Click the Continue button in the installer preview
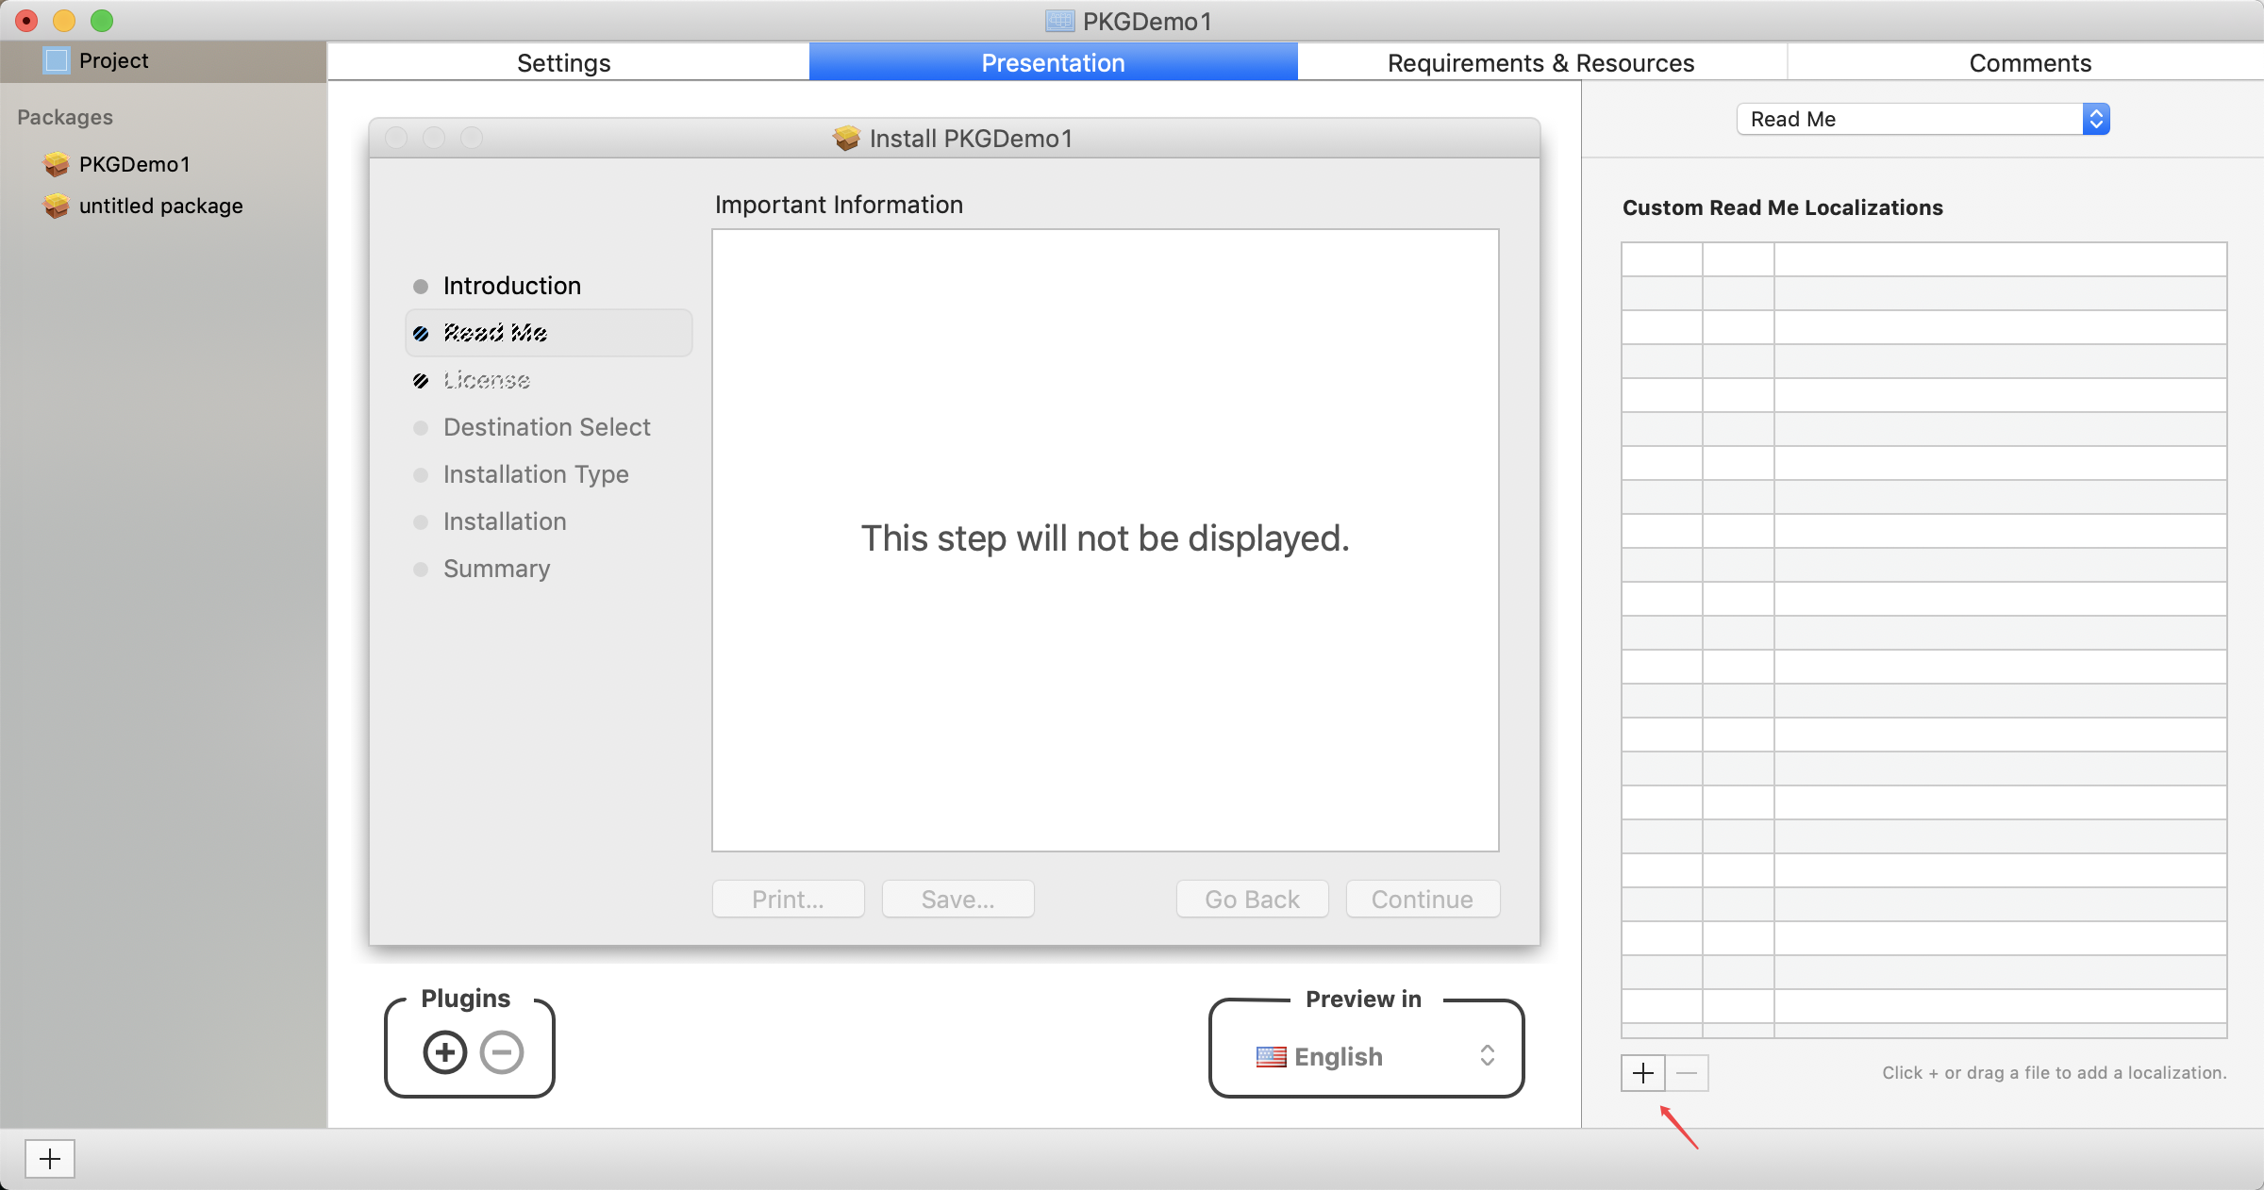The image size is (2264, 1190). point(1422,900)
